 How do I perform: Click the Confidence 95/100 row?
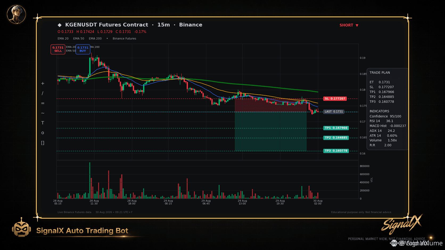[385, 116]
